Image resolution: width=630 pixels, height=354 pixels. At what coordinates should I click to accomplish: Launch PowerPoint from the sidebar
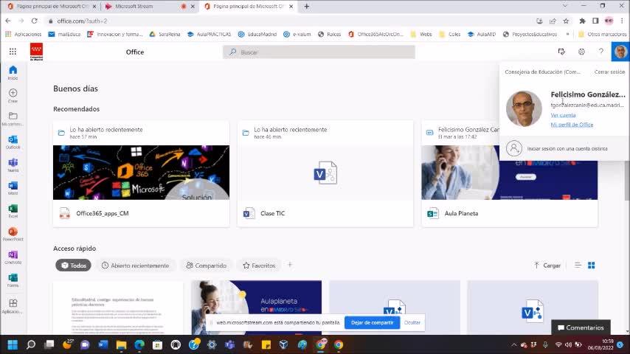13,234
